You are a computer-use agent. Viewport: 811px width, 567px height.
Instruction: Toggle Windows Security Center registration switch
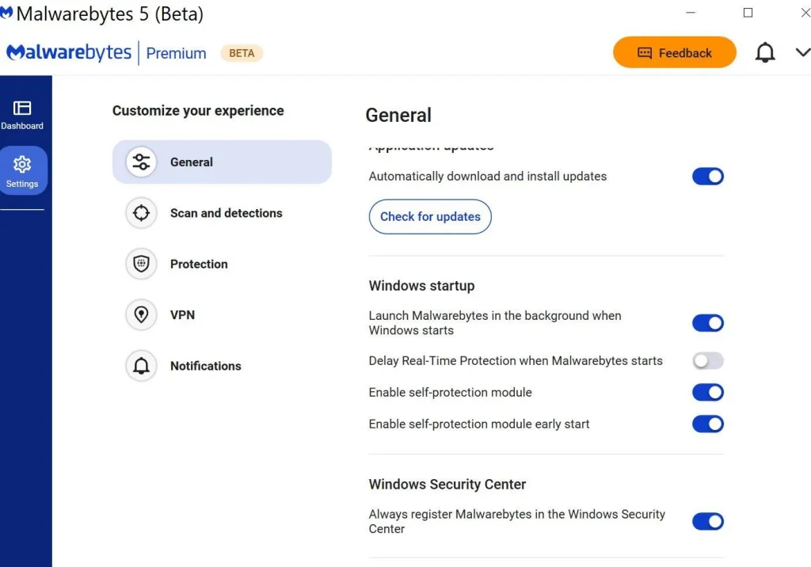[x=707, y=522]
